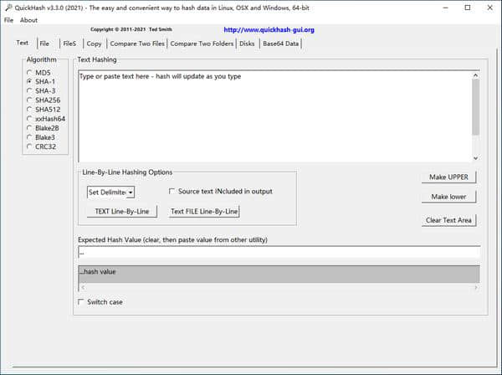The image size is (502, 375).
Task: Pick the Blake3 hashing algorithm
Action: [x=30, y=137]
